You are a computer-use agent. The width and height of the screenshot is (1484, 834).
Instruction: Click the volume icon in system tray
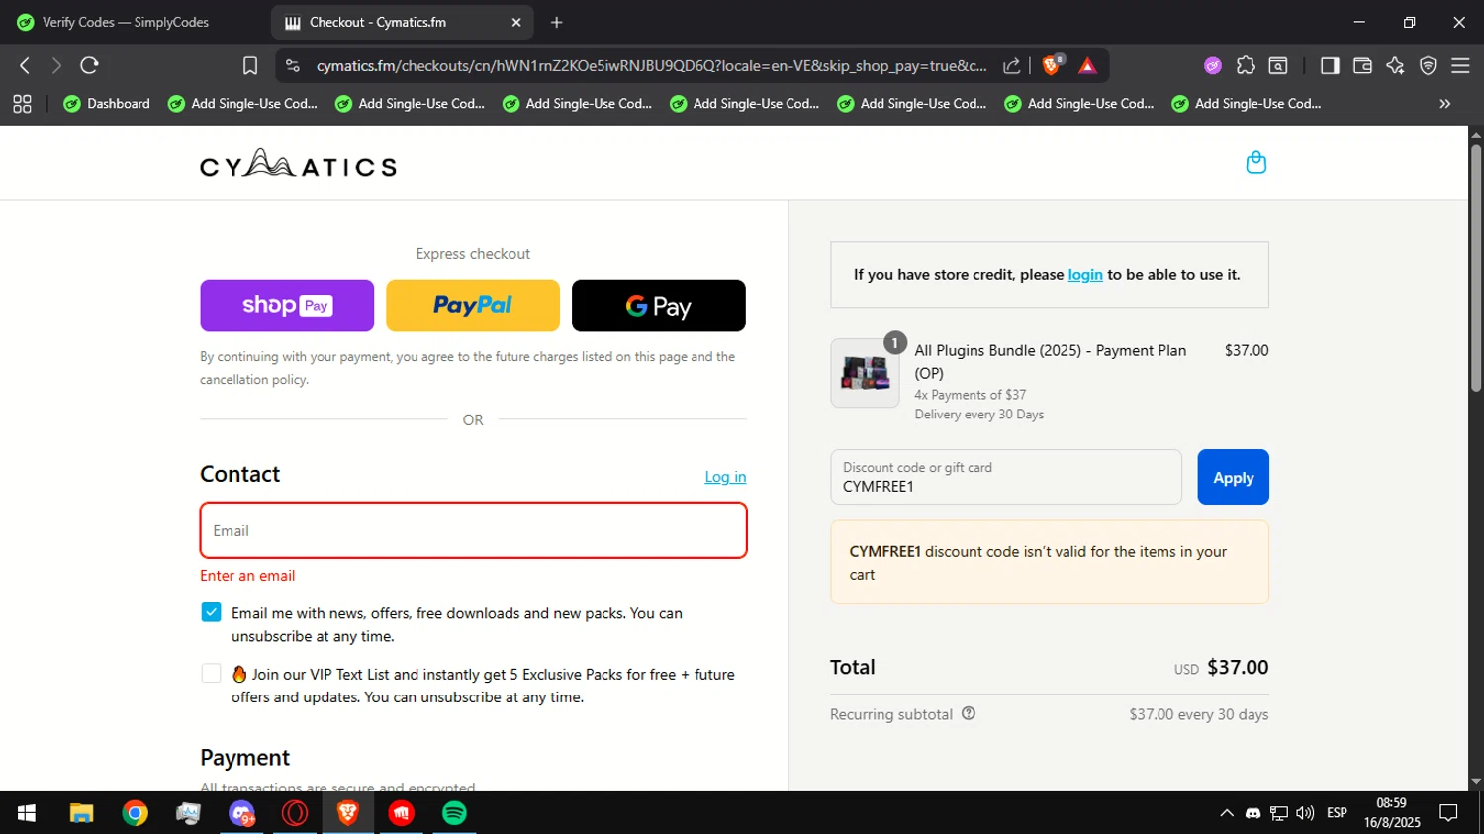pos(1305,813)
